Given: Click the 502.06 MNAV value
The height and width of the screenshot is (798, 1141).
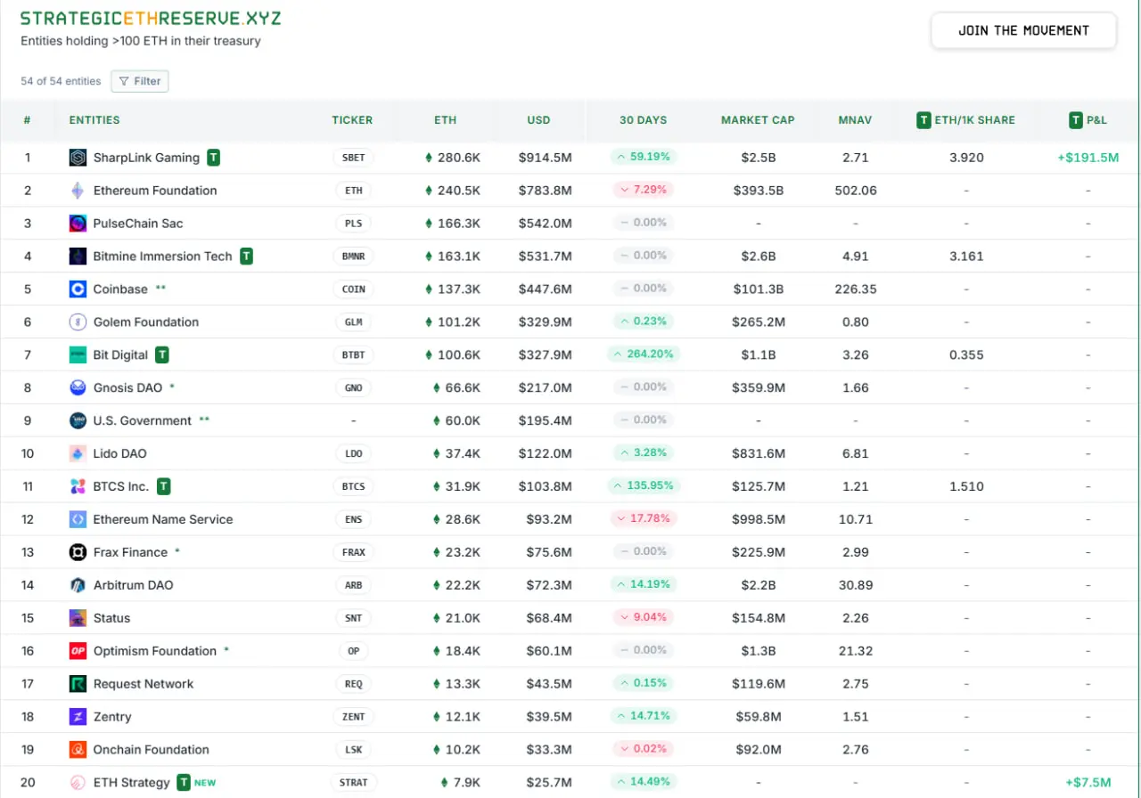Looking at the screenshot, I should click(x=855, y=191).
